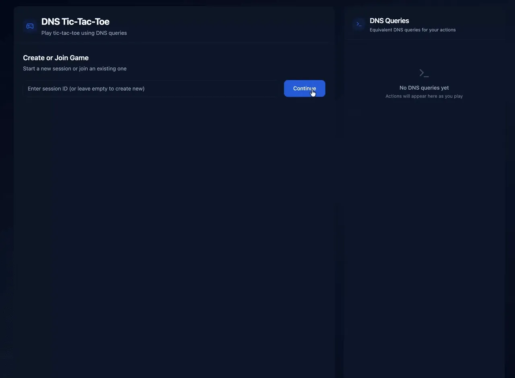515x378 pixels.
Task: Click space between session input and Continue button
Action: 280,89
